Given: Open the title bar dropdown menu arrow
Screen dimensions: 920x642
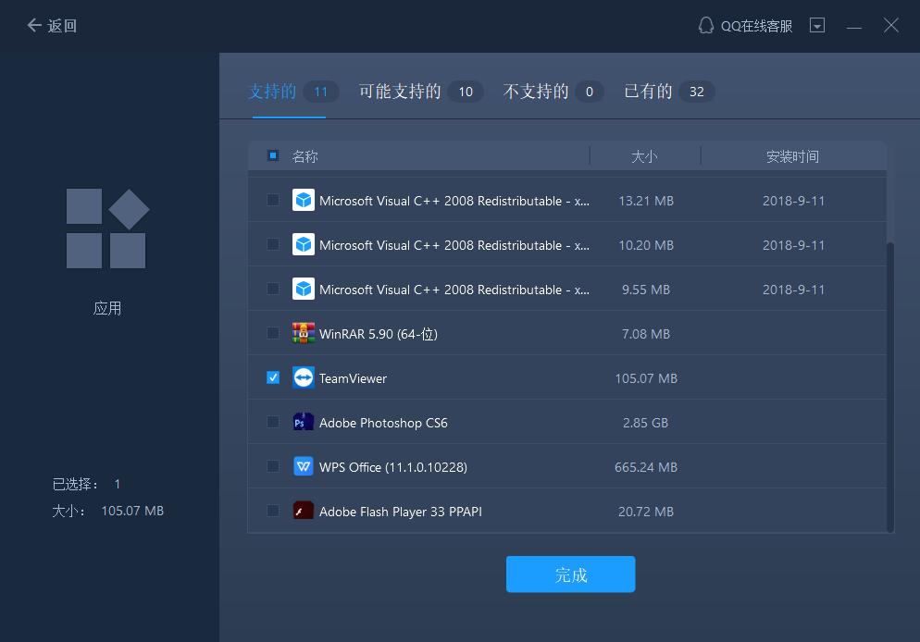Looking at the screenshot, I should 817,26.
